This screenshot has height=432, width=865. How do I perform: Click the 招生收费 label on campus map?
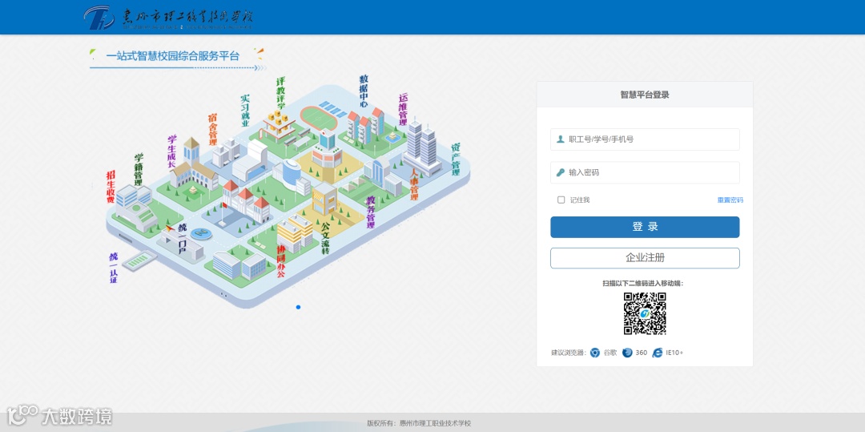111,188
